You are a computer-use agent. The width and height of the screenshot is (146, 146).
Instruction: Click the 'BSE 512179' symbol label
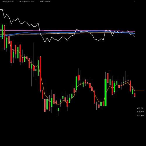pos(45,2)
